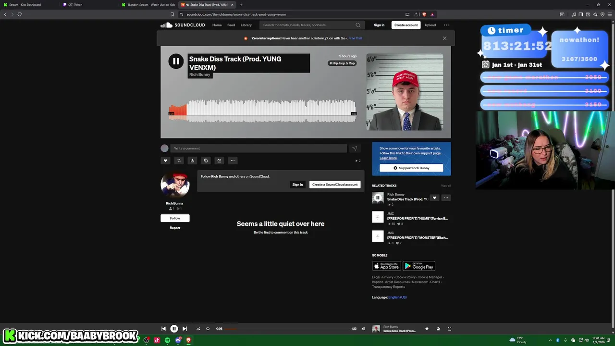Dismiss the Go+ ad banner

(444, 38)
